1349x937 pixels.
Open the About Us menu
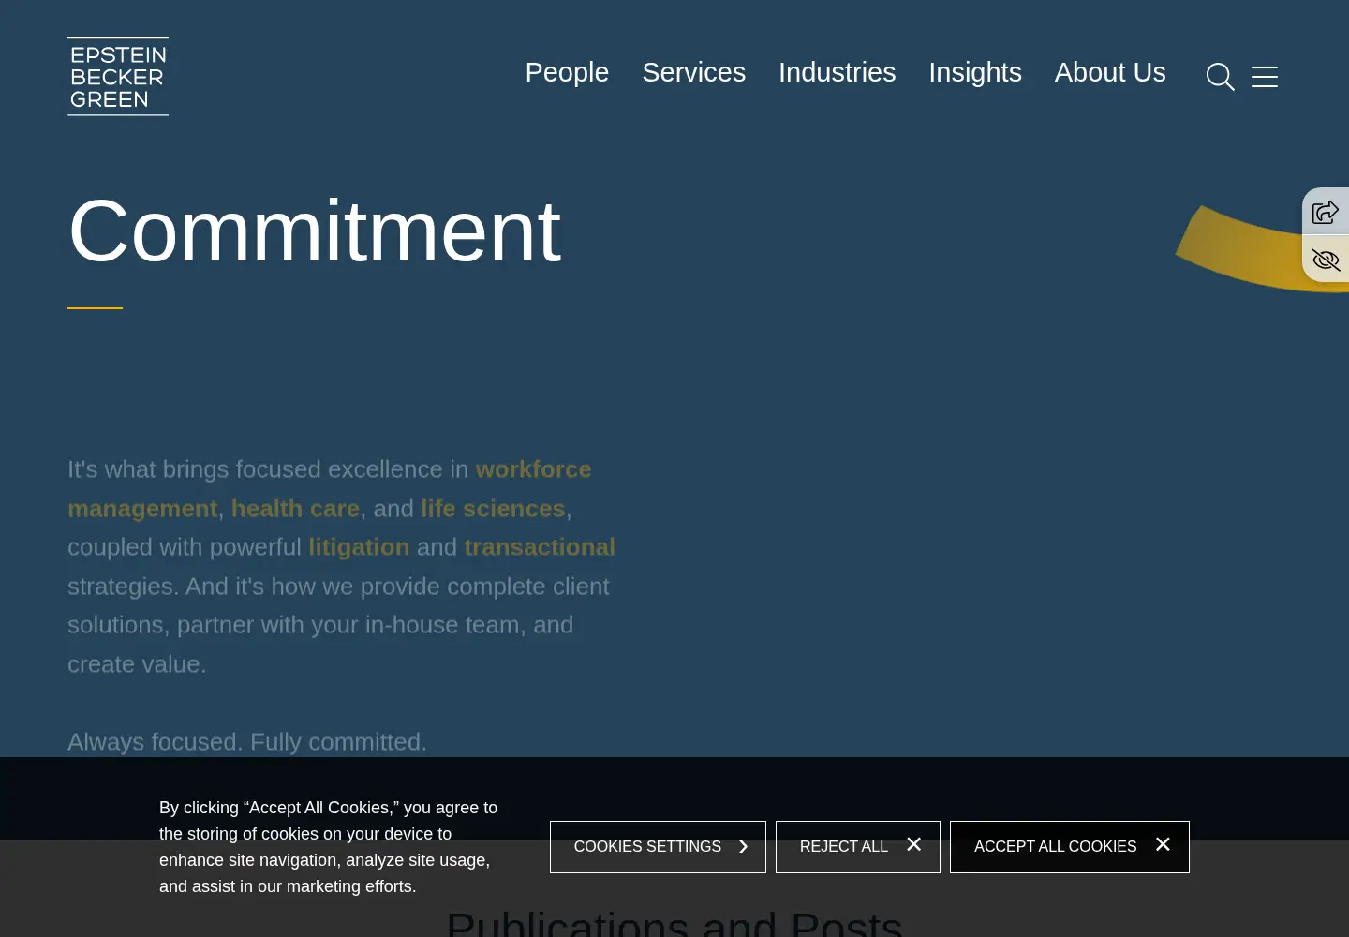(1110, 72)
